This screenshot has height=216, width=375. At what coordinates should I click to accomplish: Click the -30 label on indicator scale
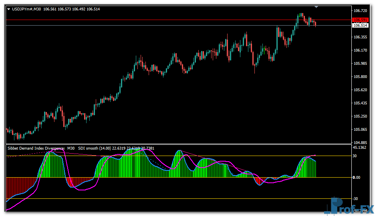tap(355, 199)
